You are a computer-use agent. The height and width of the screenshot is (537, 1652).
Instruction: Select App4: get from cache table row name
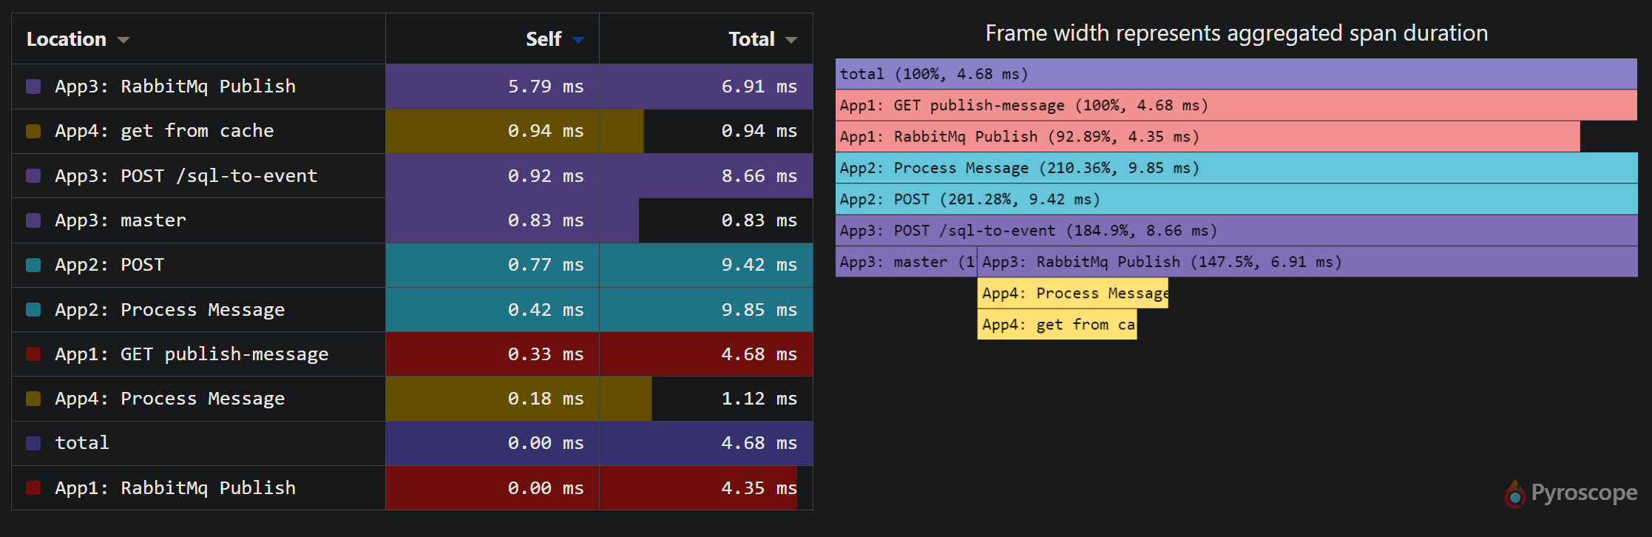tap(164, 131)
